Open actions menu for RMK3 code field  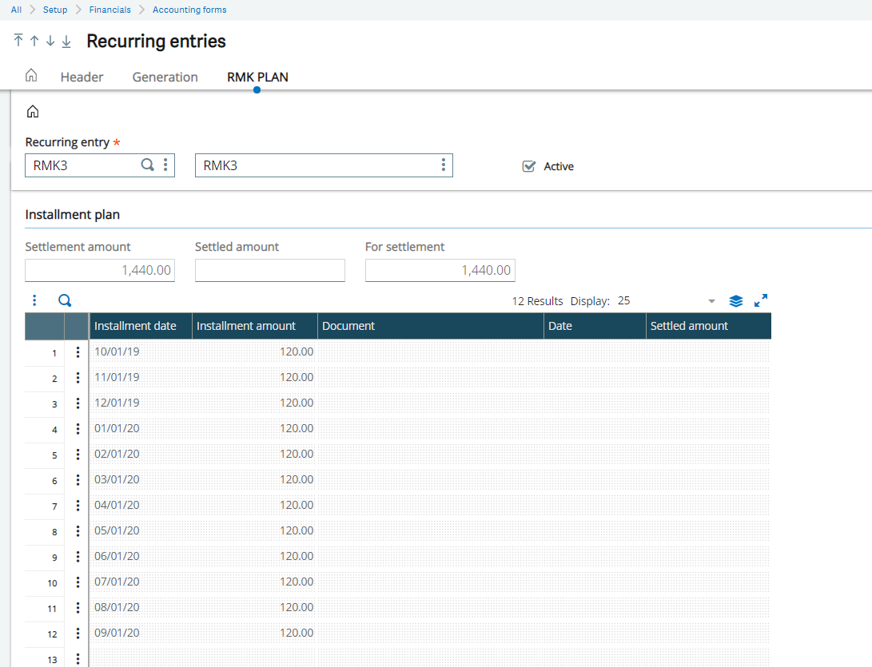(165, 165)
